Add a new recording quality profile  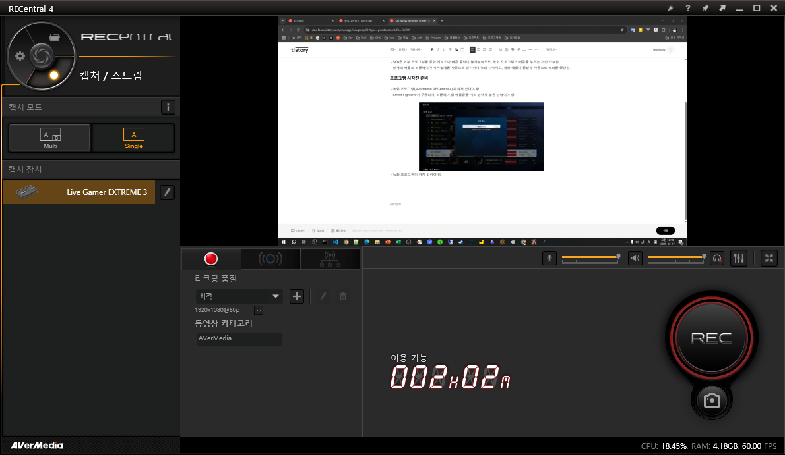297,296
